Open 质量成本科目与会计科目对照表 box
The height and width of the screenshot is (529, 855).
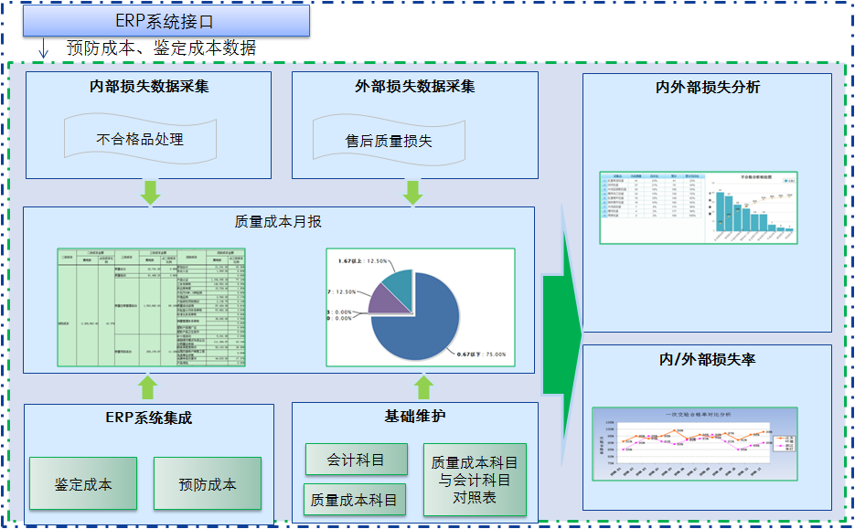coord(475,481)
